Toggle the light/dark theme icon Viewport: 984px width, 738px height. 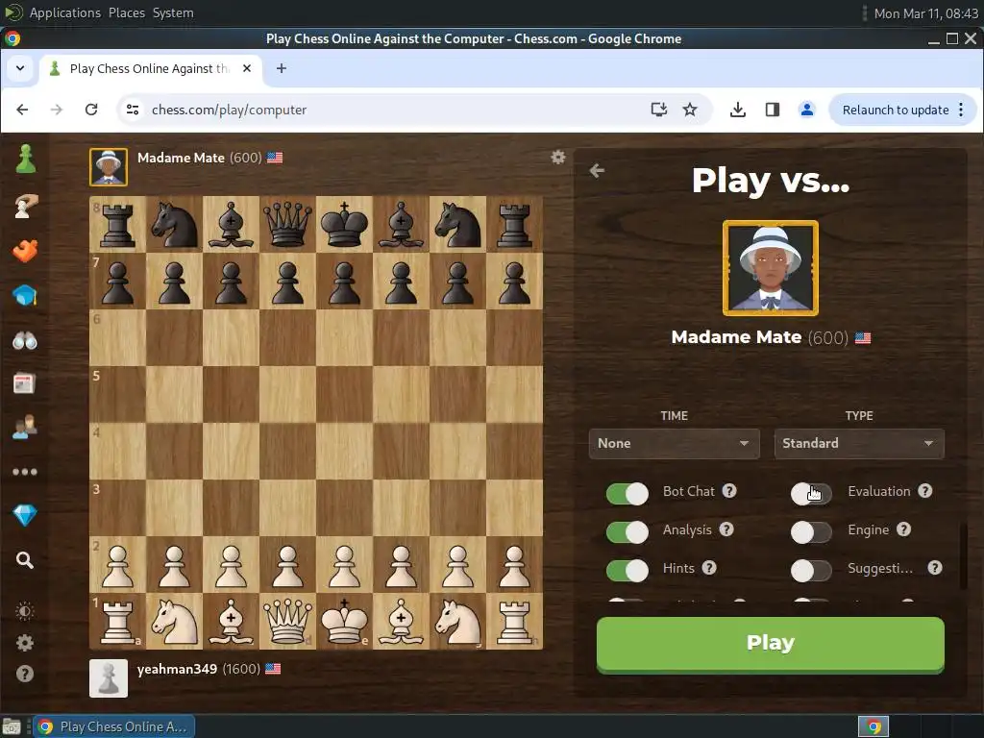tap(24, 610)
